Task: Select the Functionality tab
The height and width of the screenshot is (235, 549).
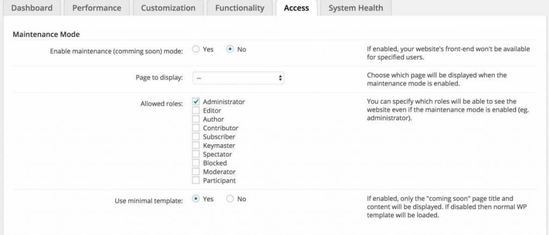Action: click(x=240, y=8)
